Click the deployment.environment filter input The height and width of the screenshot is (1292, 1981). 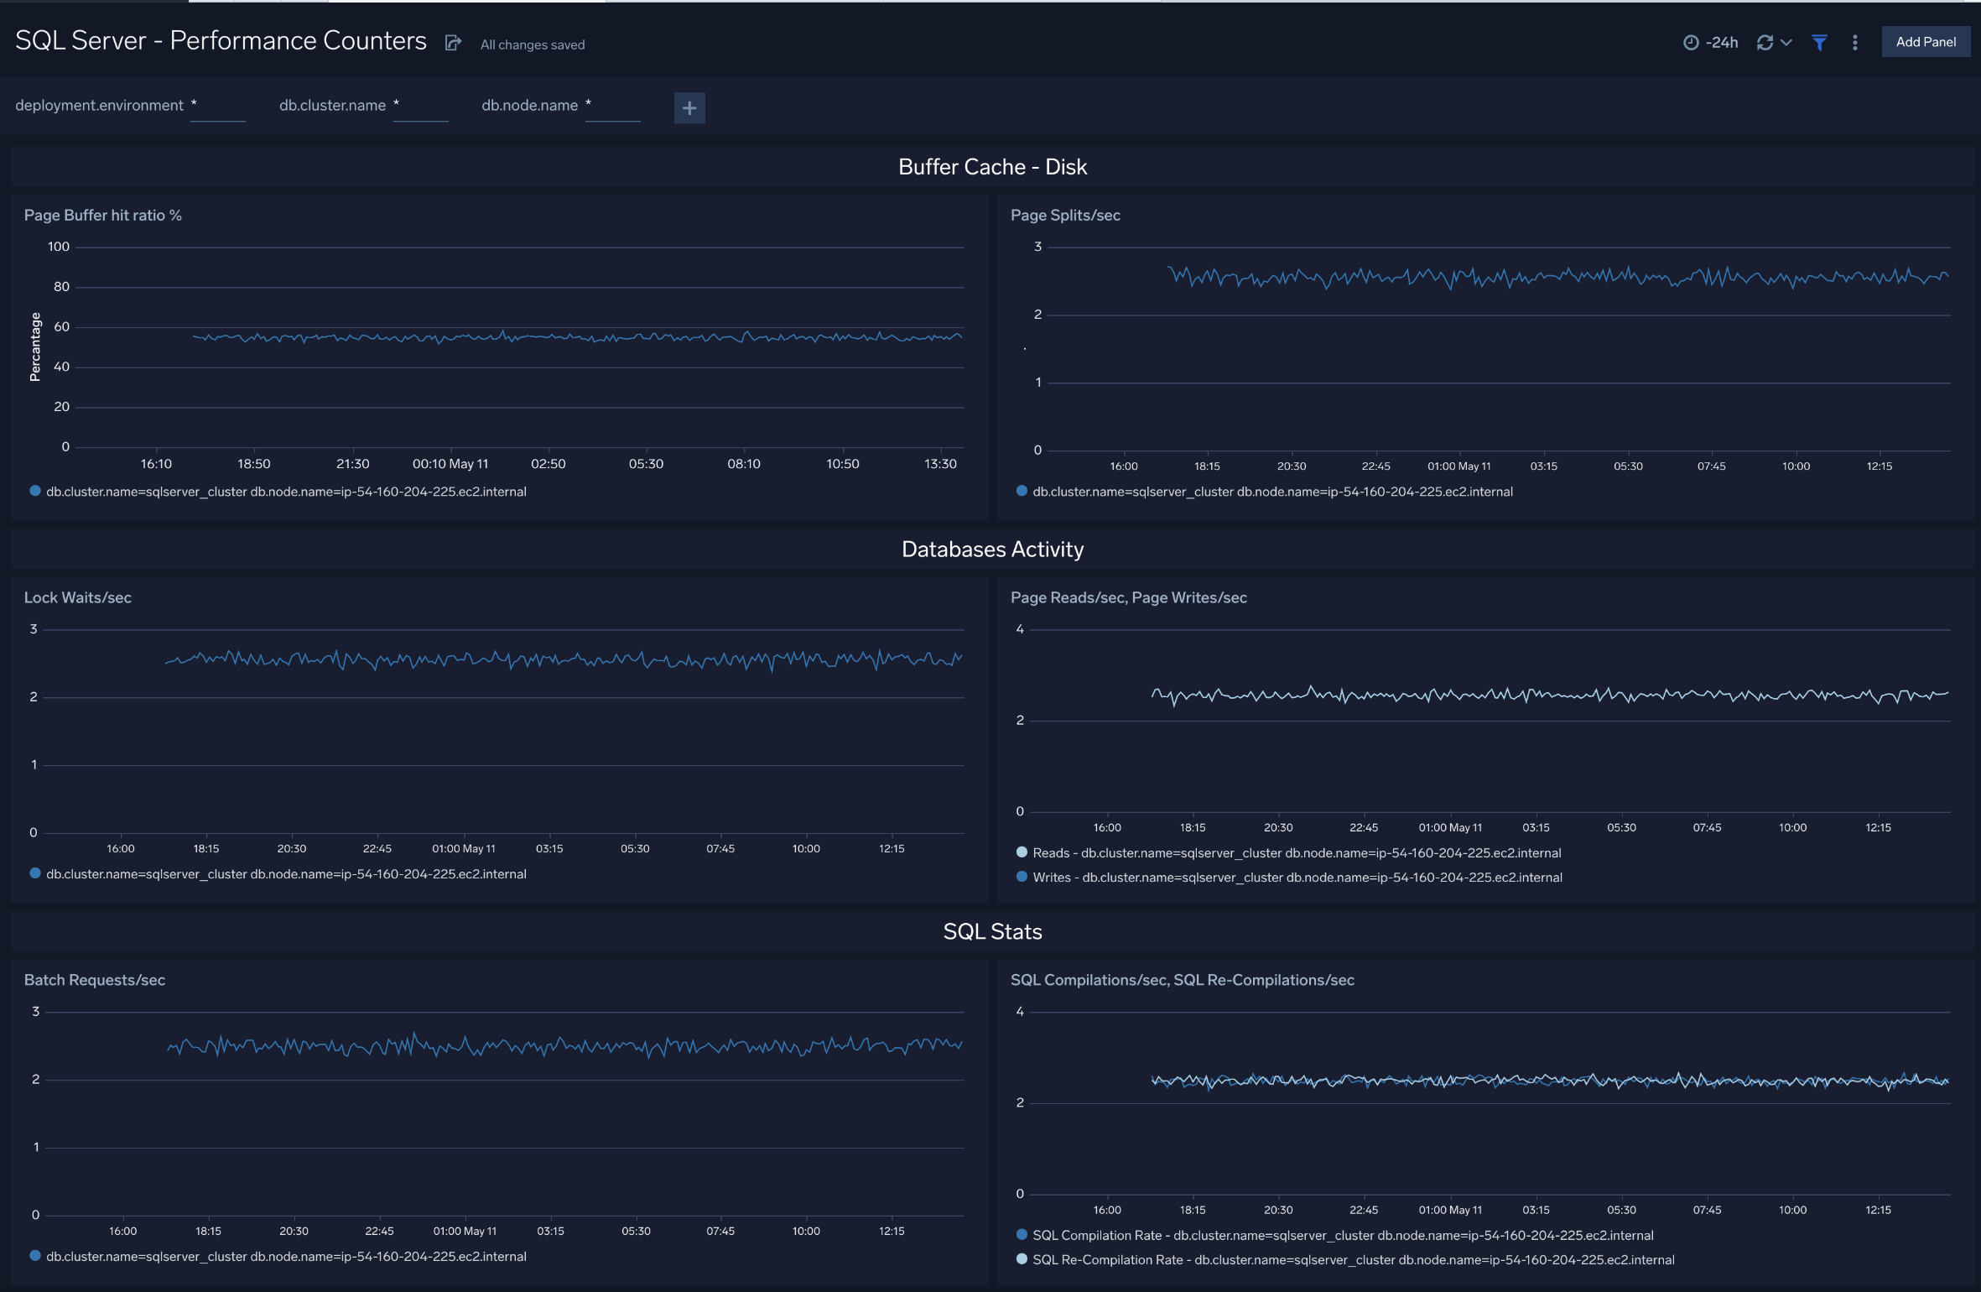(x=217, y=107)
